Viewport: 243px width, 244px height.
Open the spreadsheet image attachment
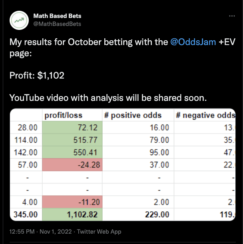pos(123,165)
